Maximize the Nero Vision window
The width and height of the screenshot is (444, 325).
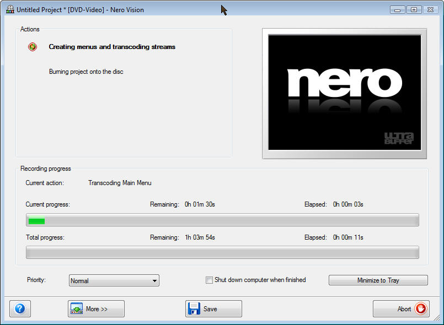tap(414, 10)
